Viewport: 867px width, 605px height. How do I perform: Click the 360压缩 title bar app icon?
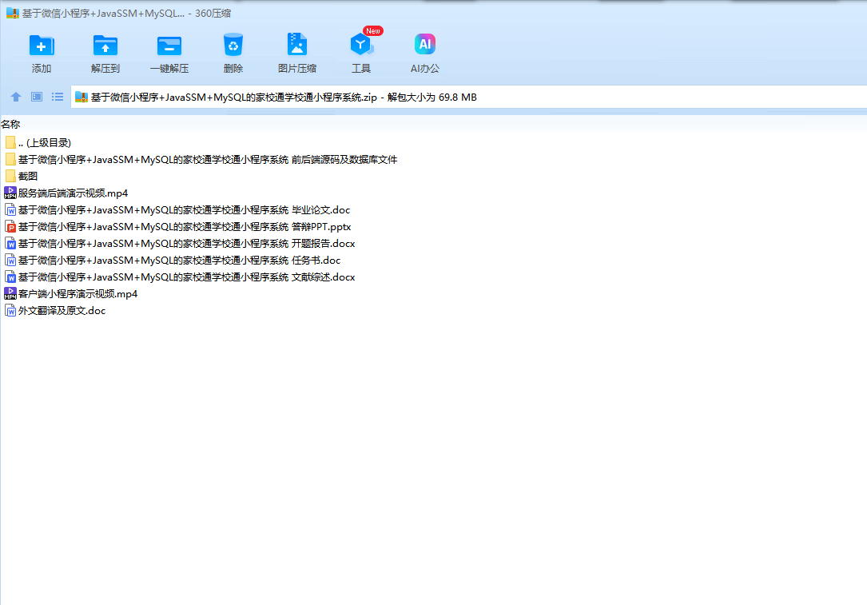(x=13, y=13)
